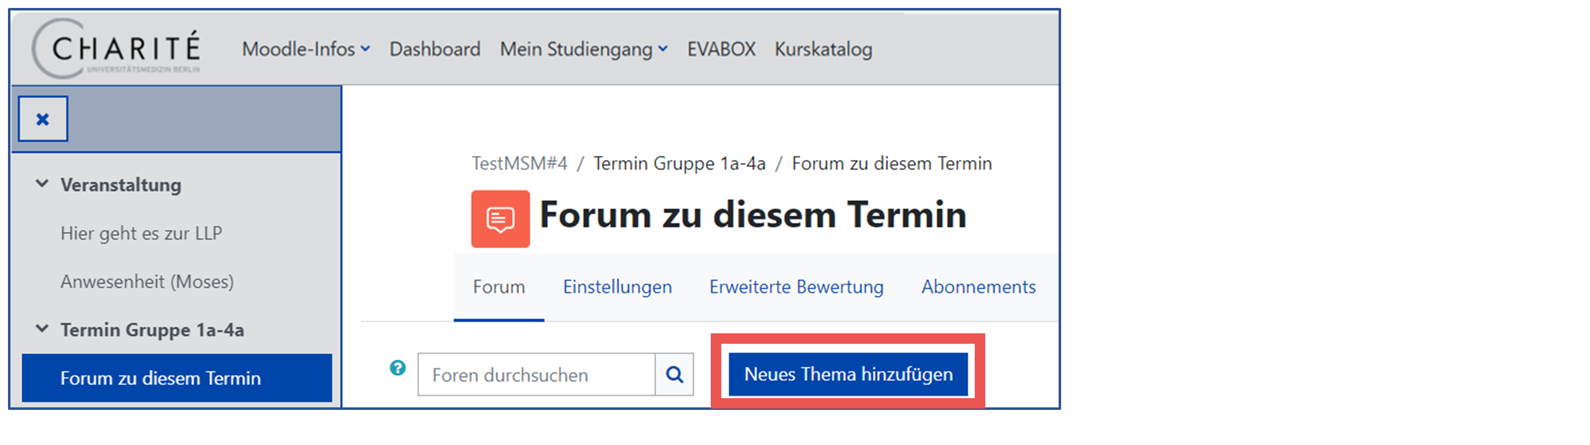Screen dimensions: 1590x445
Task: Click the Charité logo
Action: click(116, 49)
